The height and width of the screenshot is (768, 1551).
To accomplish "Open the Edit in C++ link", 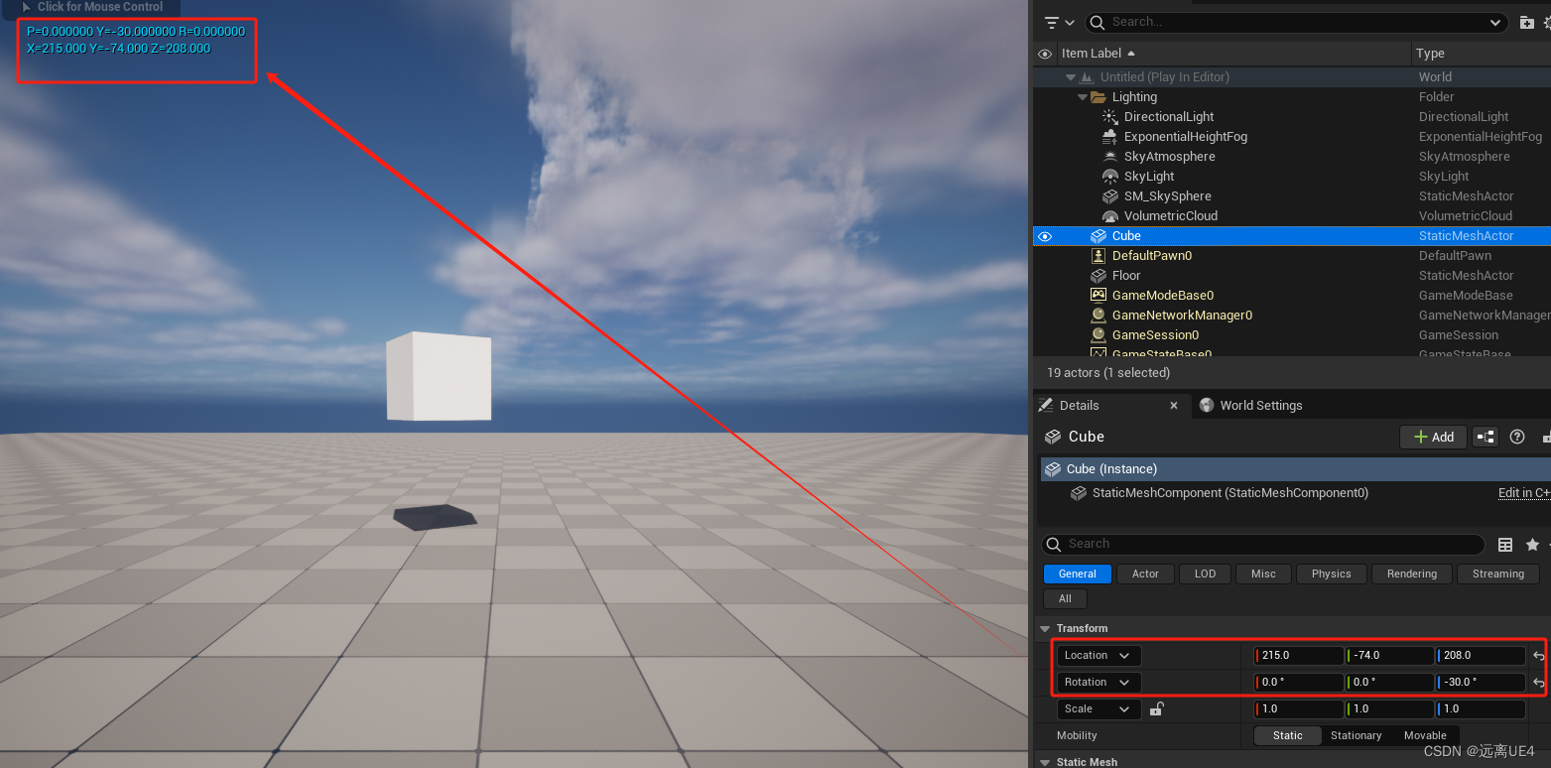I will [x=1523, y=492].
